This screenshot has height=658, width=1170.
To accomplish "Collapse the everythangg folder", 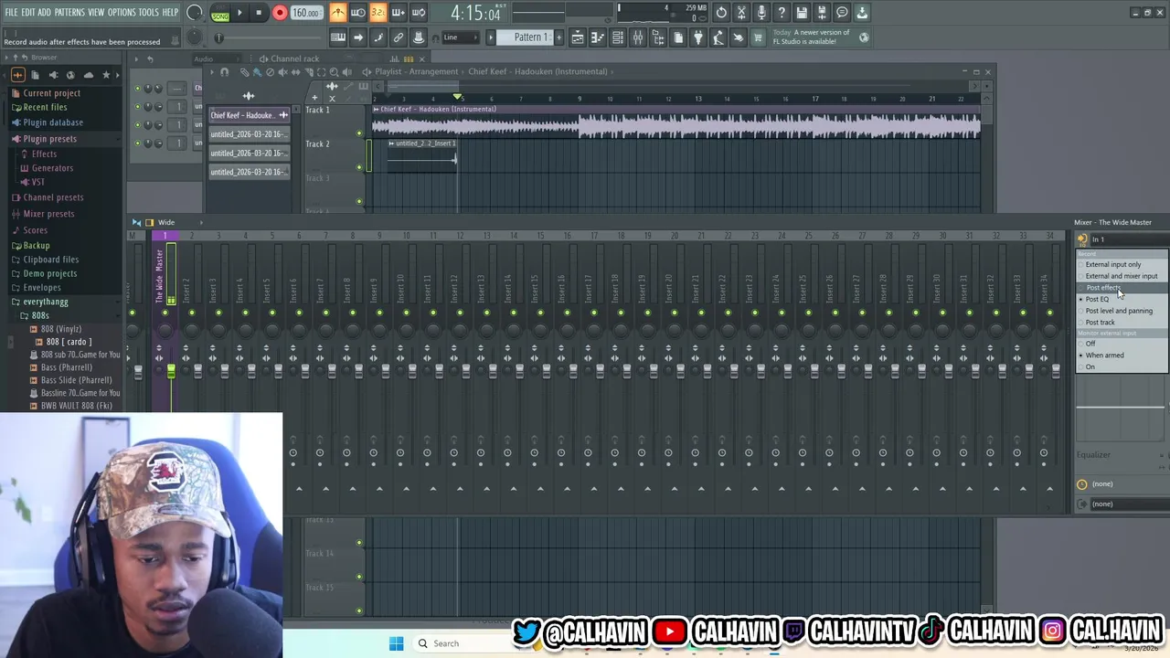I will click(45, 302).
